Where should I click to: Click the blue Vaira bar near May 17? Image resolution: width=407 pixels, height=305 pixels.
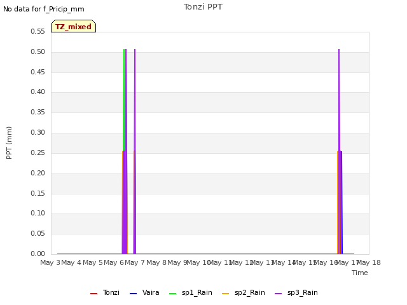click(341, 203)
